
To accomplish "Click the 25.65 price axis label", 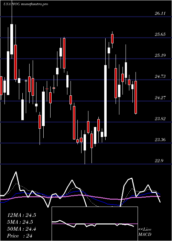I will (x=160, y=34).
